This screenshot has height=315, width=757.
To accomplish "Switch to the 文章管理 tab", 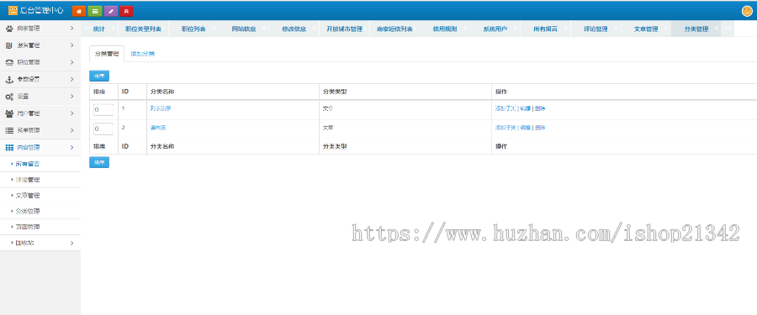I will [x=645, y=29].
